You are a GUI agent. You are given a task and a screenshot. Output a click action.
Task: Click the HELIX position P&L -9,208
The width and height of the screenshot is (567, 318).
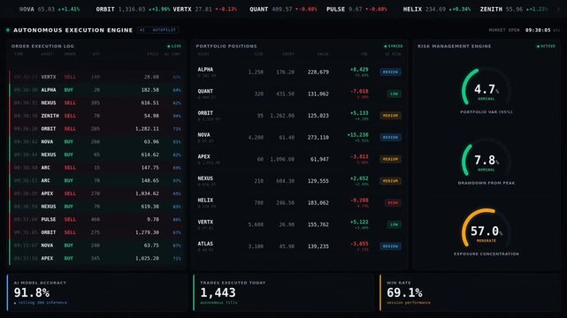tap(359, 201)
